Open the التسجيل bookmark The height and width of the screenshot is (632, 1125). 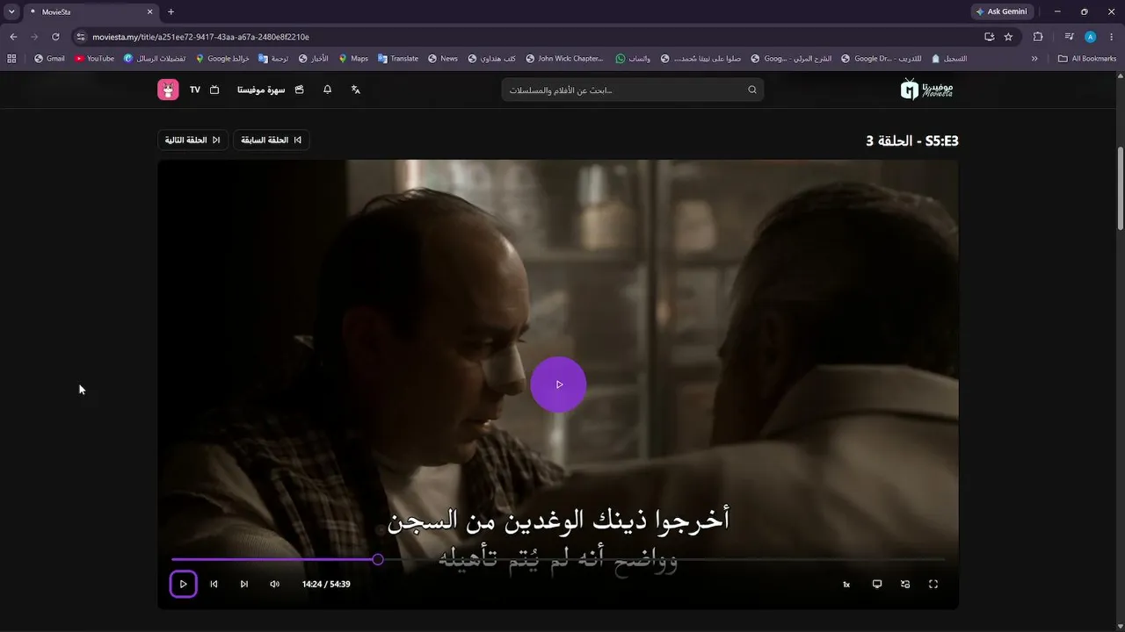pyautogui.click(x=949, y=59)
